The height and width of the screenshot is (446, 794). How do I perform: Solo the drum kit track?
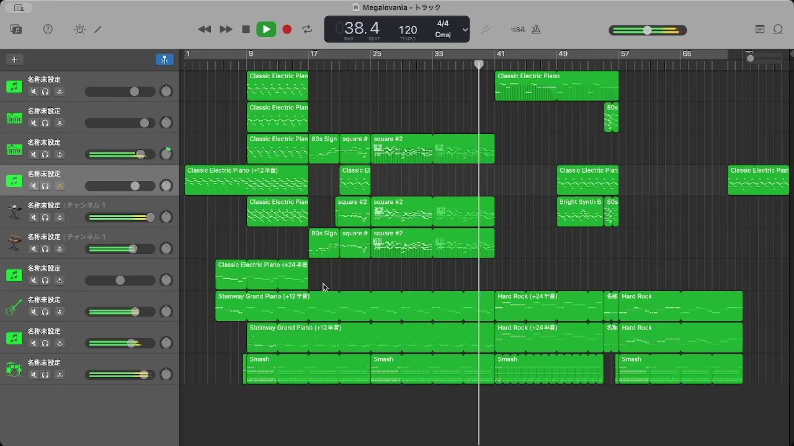[45, 375]
